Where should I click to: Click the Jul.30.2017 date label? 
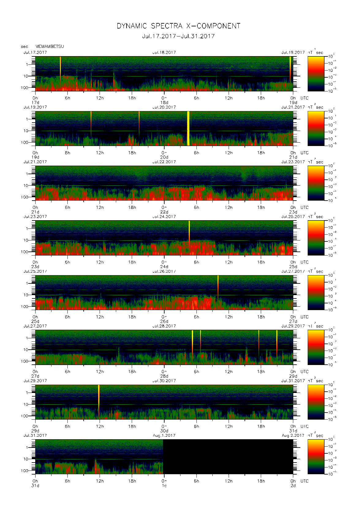(x=164, y=381)
